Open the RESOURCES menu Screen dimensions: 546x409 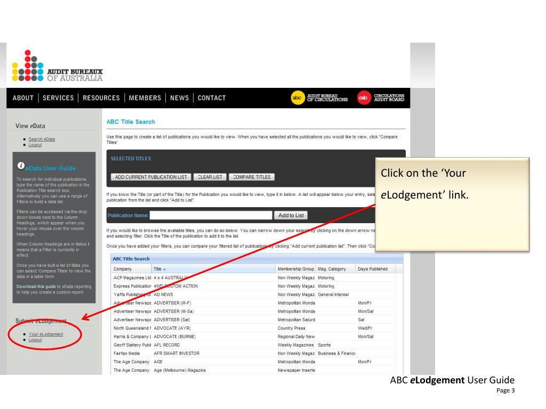tap(101, 98)
